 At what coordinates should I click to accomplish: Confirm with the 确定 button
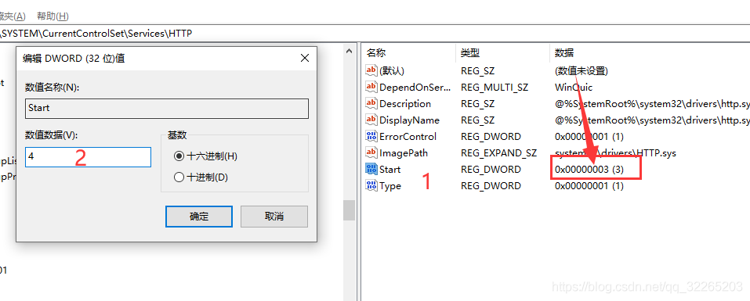(199, 217)
